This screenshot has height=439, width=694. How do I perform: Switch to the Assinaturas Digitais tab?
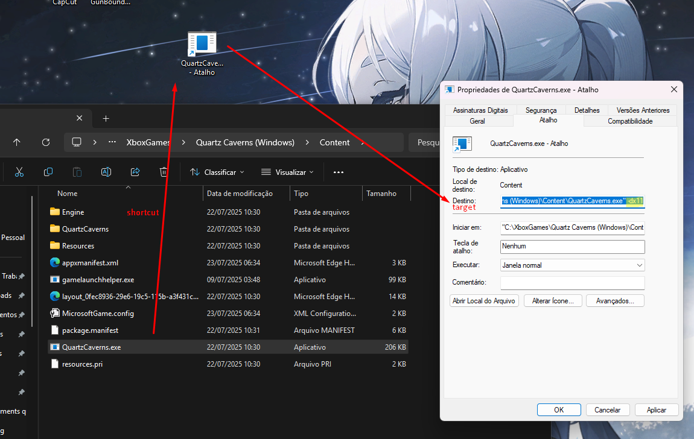click(480, 110)
